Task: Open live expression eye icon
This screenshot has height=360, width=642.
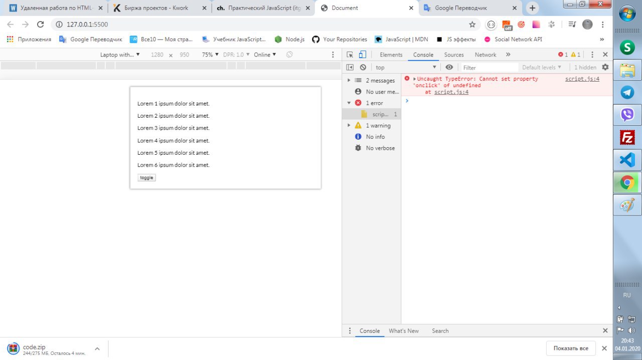Action: (449, 67)
